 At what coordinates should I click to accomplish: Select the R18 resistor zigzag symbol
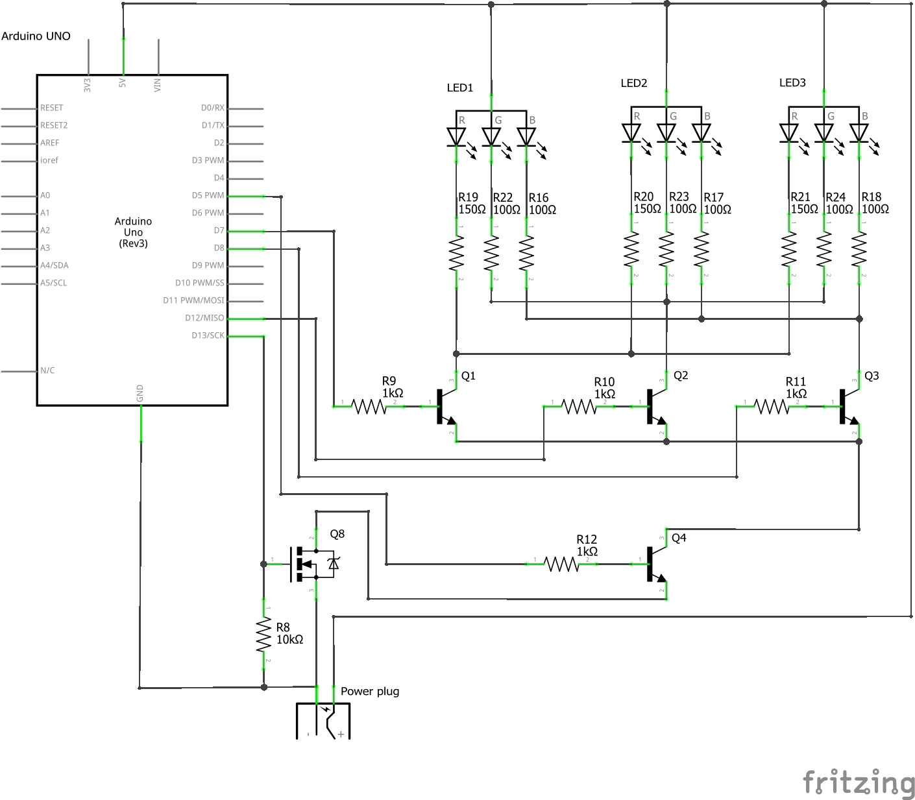tap(859, 249)
